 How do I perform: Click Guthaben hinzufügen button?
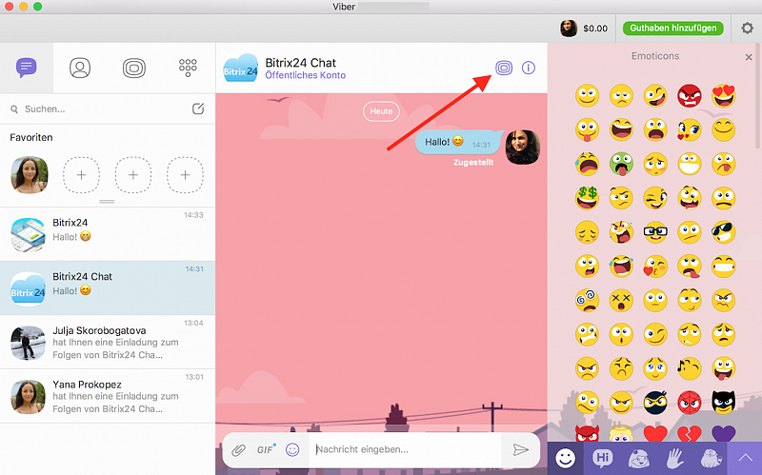pos(673,29)
